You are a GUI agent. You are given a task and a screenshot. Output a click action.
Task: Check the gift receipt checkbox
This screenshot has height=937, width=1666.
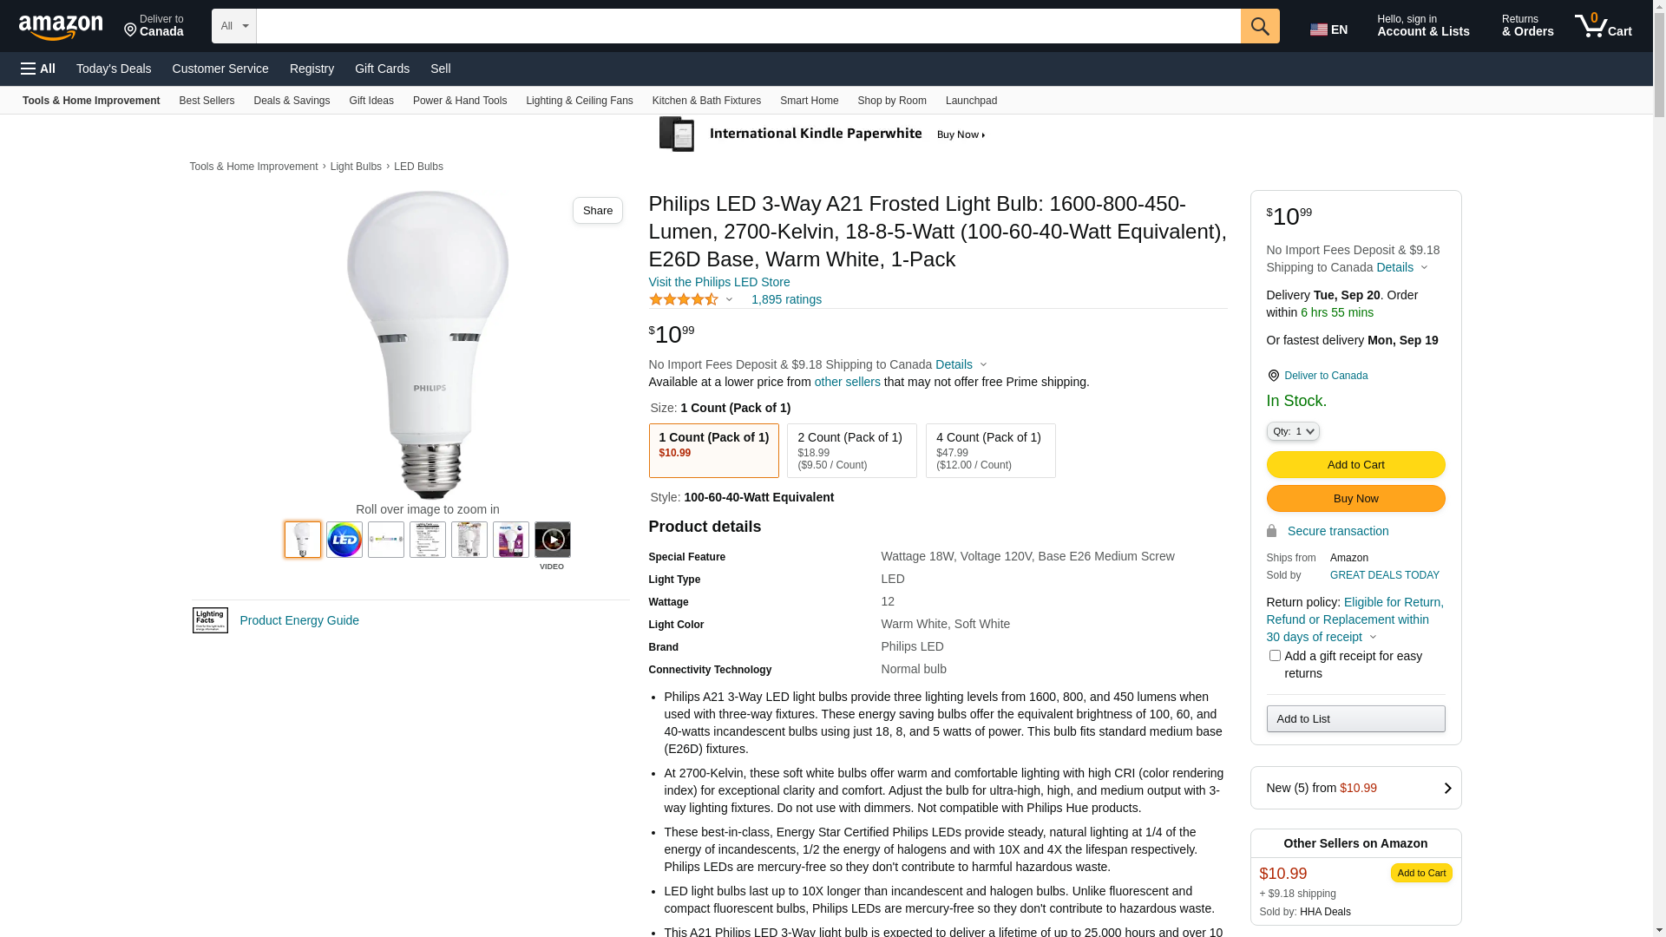(1275, 656)
